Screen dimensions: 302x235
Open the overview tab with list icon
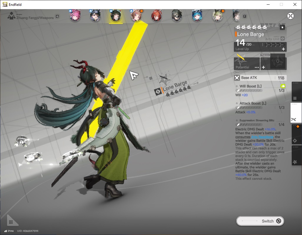click(x=296, y=92)
